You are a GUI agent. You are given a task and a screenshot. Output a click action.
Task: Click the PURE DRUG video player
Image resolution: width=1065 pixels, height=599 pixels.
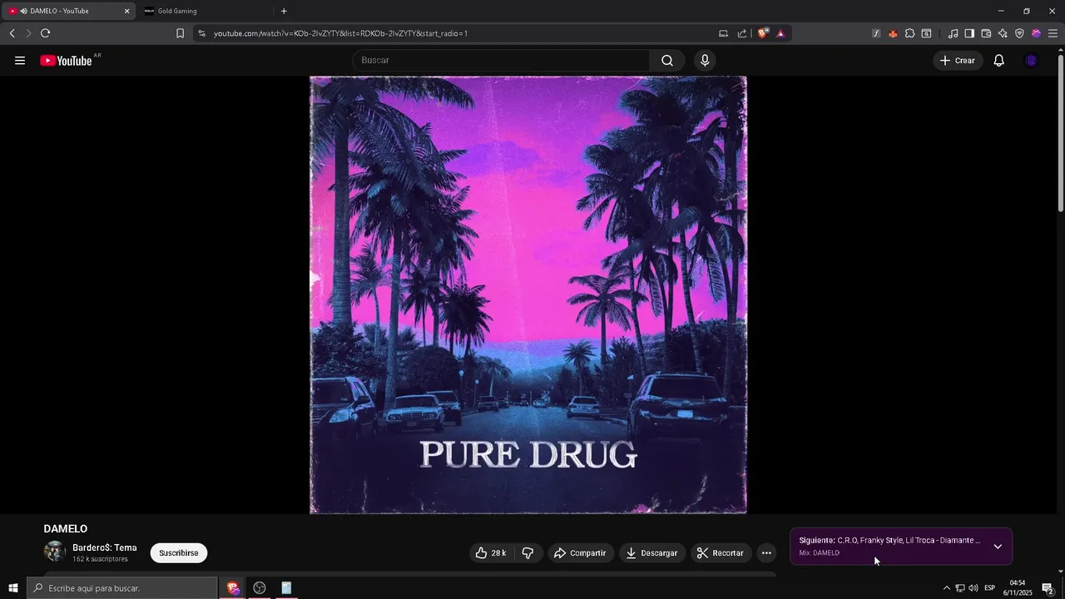(528, 295)
